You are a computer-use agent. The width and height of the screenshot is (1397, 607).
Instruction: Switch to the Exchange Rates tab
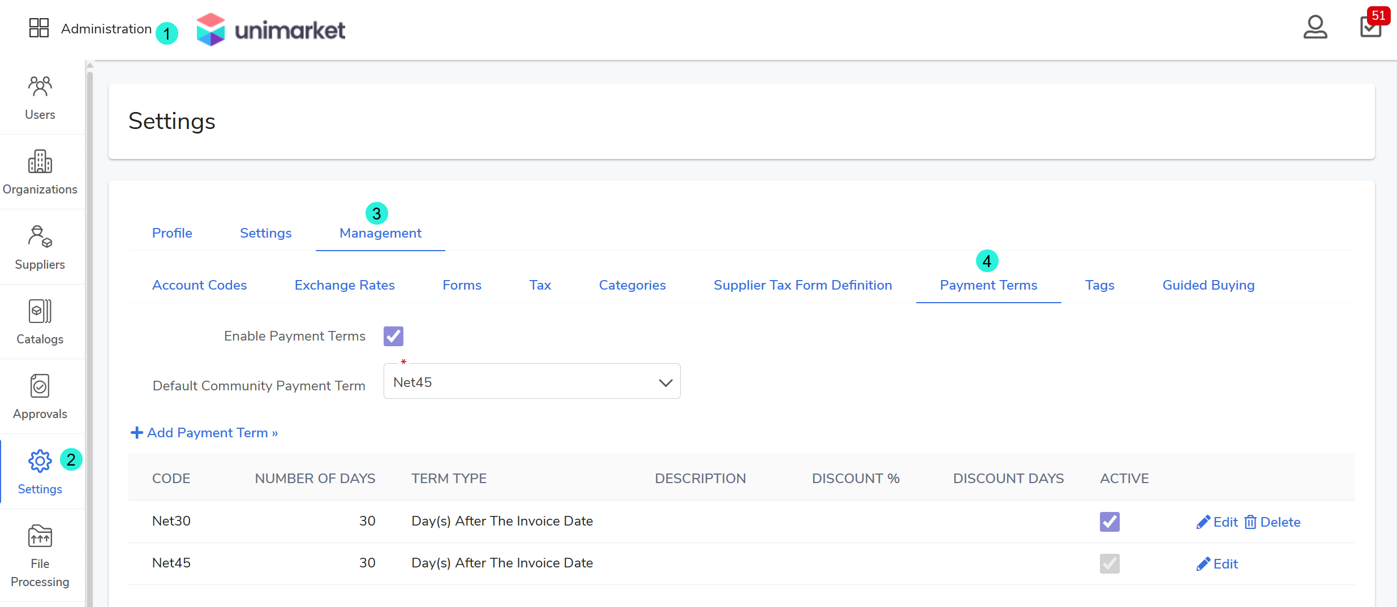tap(344, 285)
